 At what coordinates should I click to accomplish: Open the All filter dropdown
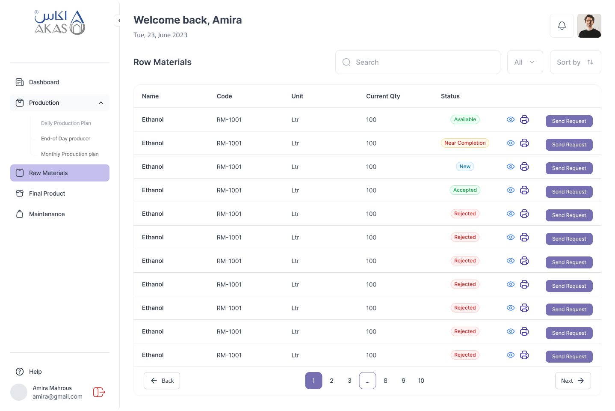(525, 62)
